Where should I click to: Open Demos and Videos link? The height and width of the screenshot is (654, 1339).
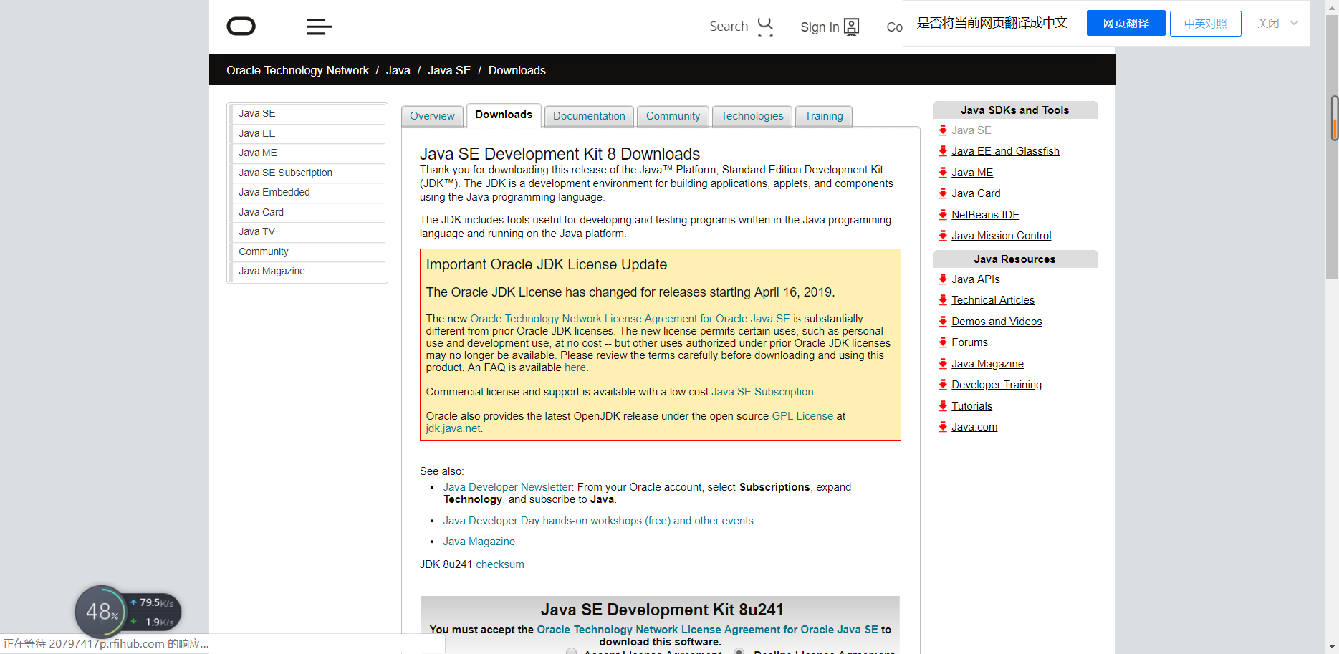(997, 322)
